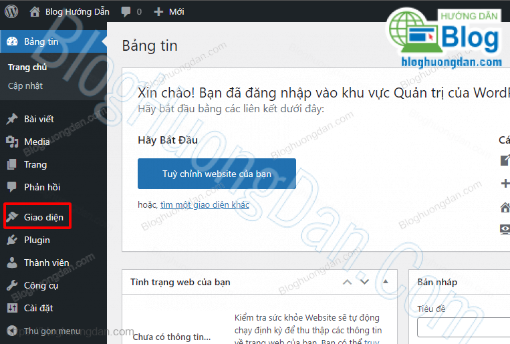
Task: Click the plus icon next to Mới
Action: click(x=158, y=12)
